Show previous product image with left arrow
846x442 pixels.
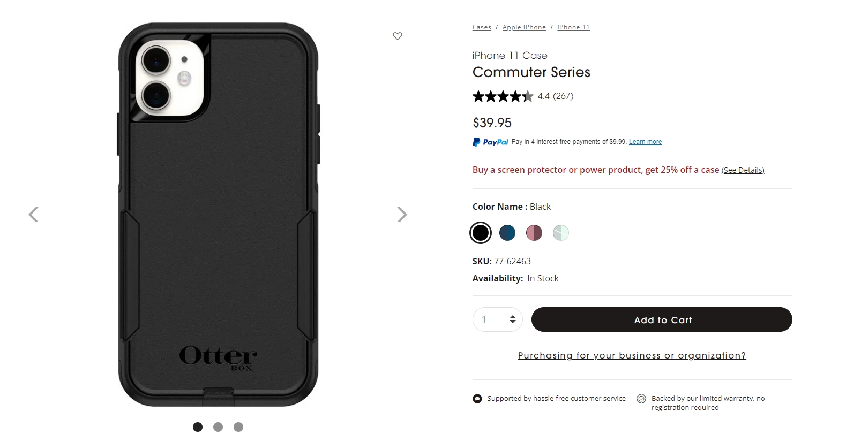click(33, 215)
